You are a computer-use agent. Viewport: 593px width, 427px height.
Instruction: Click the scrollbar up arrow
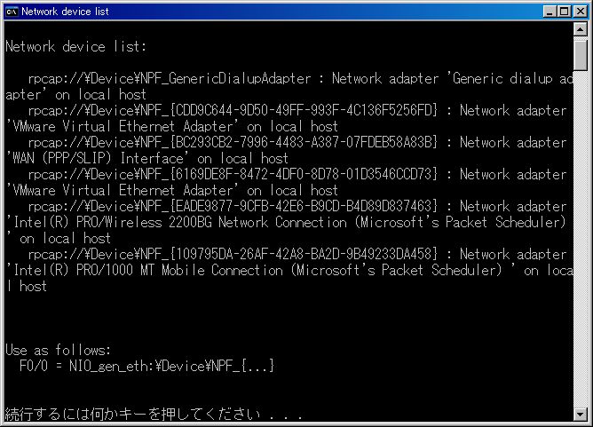click(x=581, y=29)
